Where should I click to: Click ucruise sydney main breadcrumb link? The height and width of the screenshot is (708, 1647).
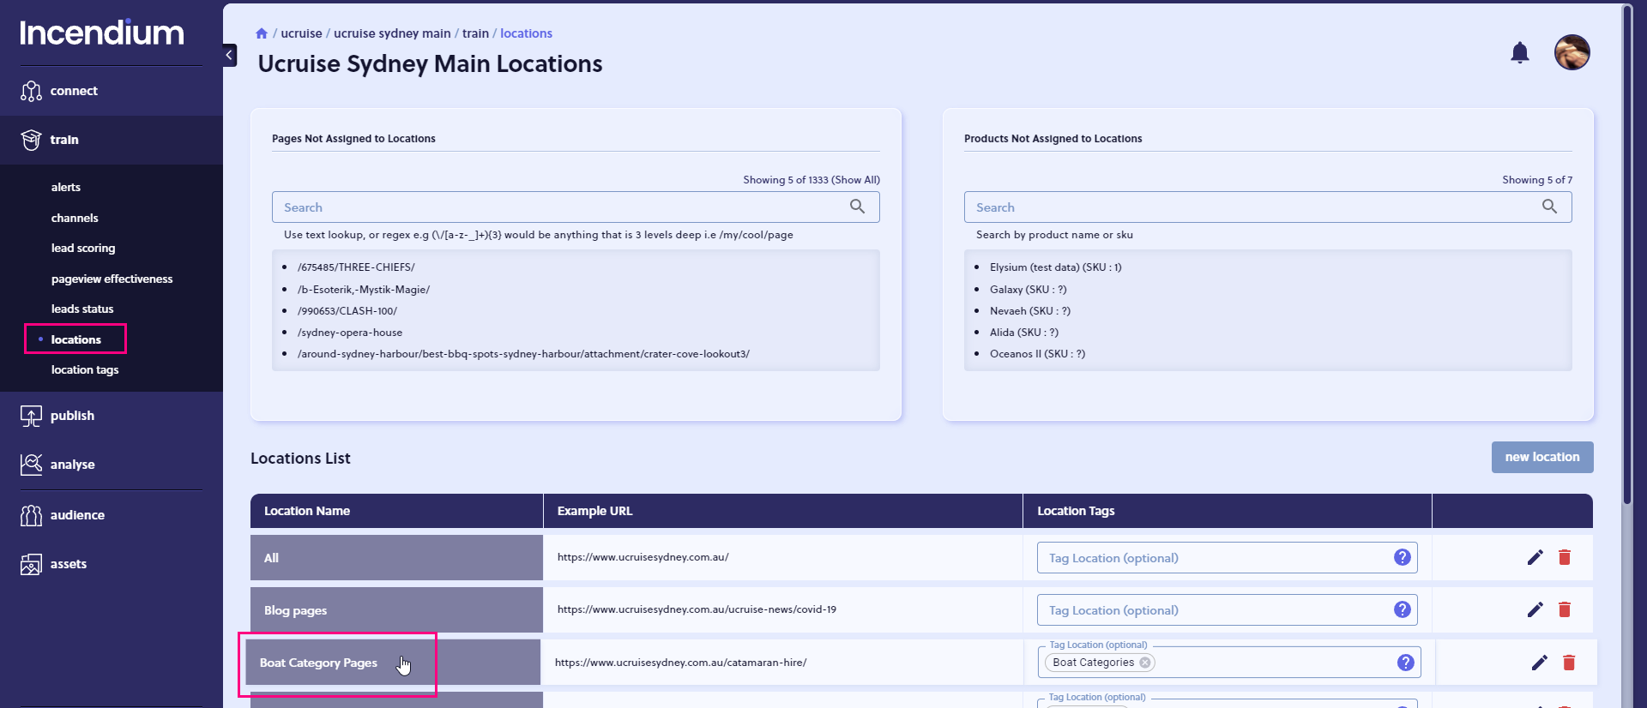coord(392,33)
